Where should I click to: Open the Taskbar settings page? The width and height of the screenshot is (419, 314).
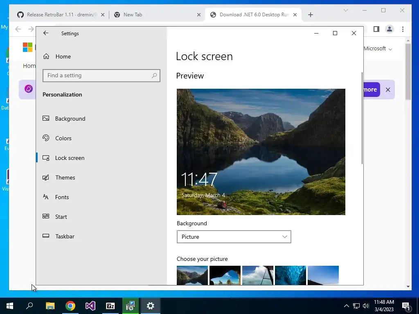pos(65,236)
